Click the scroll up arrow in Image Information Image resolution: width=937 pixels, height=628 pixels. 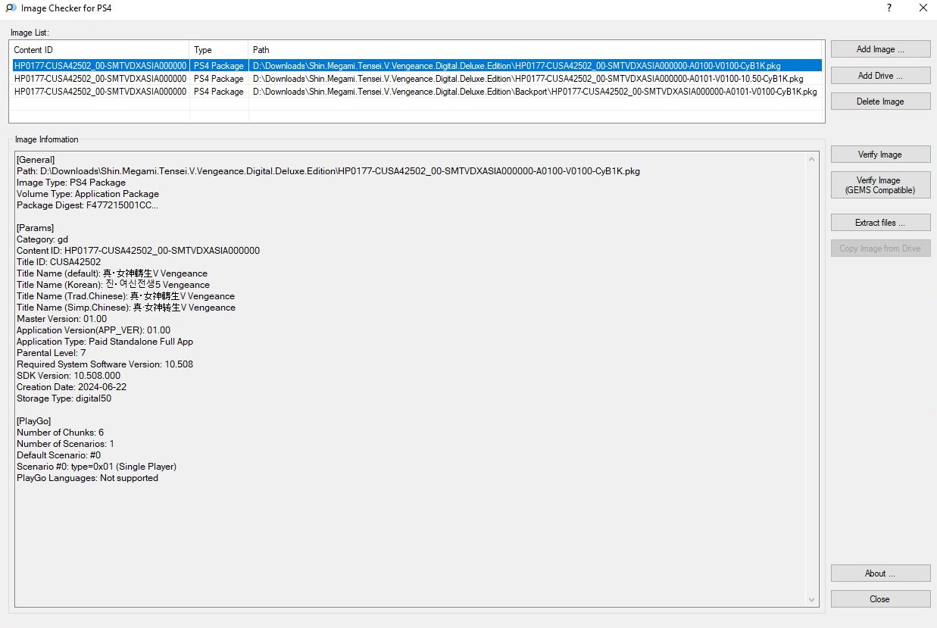[x=812, y=160]
